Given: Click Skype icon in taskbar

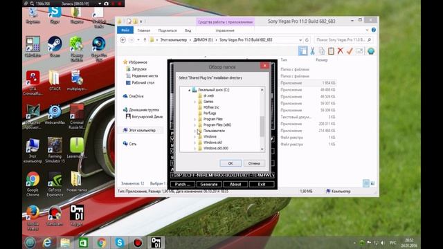Looking at the screenshot, I should tap(120, 243).
